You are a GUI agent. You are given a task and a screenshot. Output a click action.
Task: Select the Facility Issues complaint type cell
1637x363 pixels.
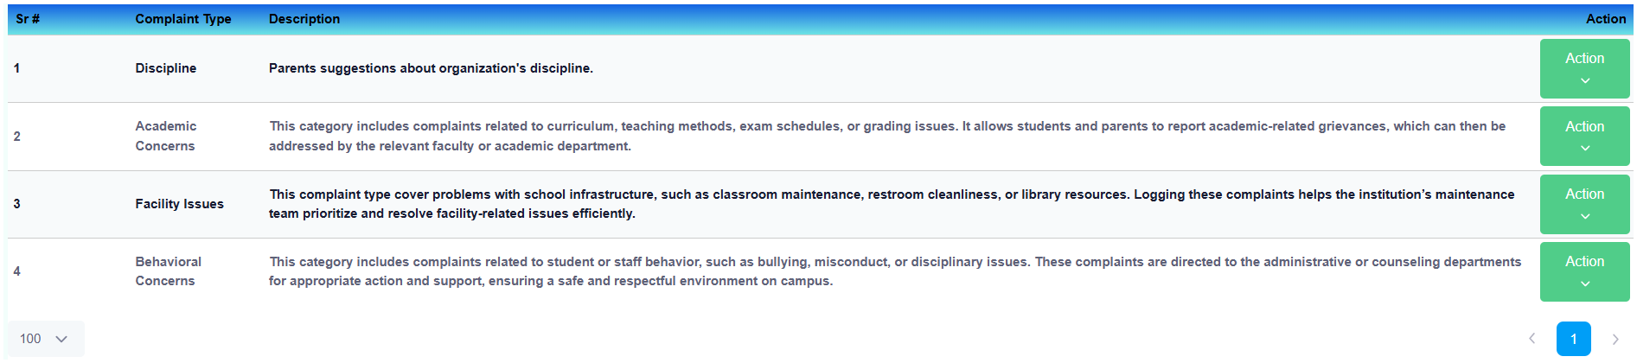coord(180,204)
